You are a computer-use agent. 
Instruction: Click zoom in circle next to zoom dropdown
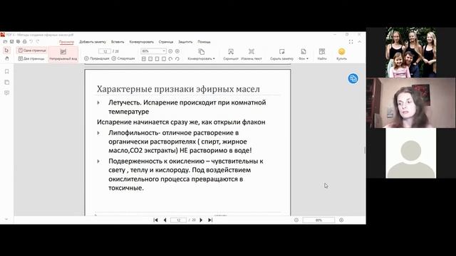coord(177,51)
